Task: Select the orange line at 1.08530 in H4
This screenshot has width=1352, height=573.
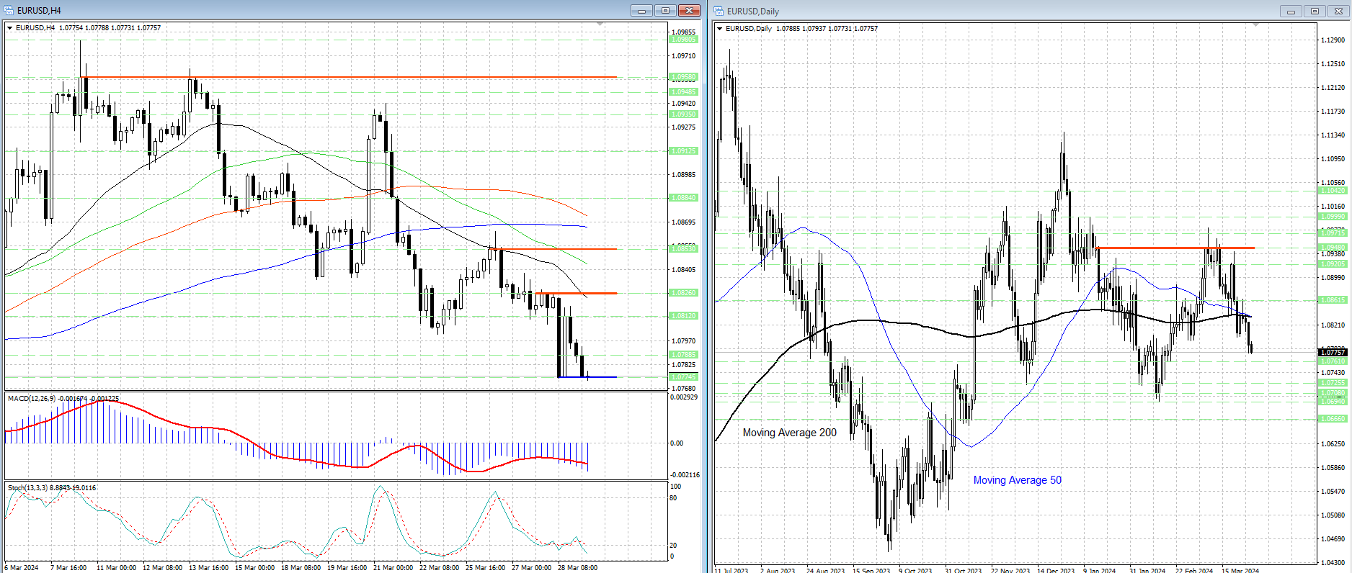Action: [x=553, y=249]
